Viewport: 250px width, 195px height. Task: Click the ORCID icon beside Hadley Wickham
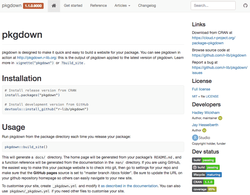pyautogui.click(x=220, y=118)
